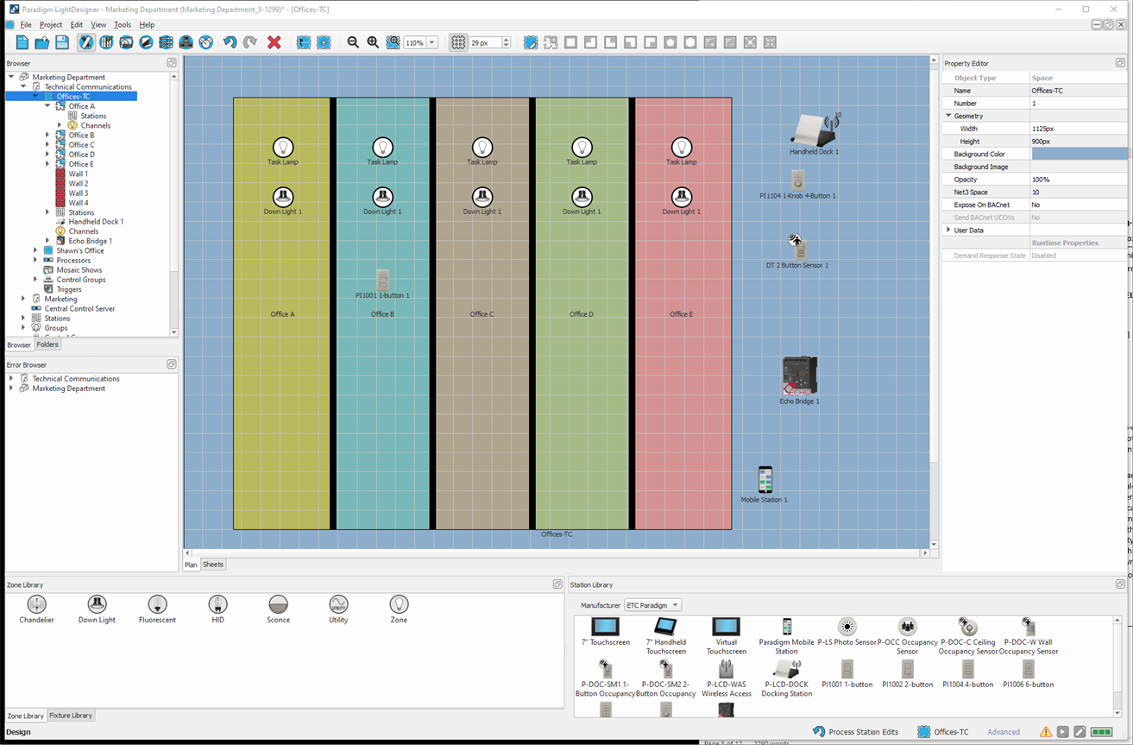
Task: Select the Sconce zone icon
Action: [278, 604]
